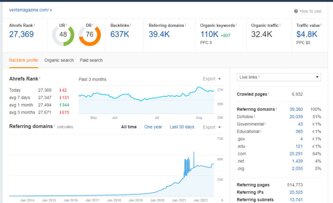The image size is (333, 203).
Task: Open the 39.4K referring domains report
Action: pyautogui.click(x=159, y=34)
